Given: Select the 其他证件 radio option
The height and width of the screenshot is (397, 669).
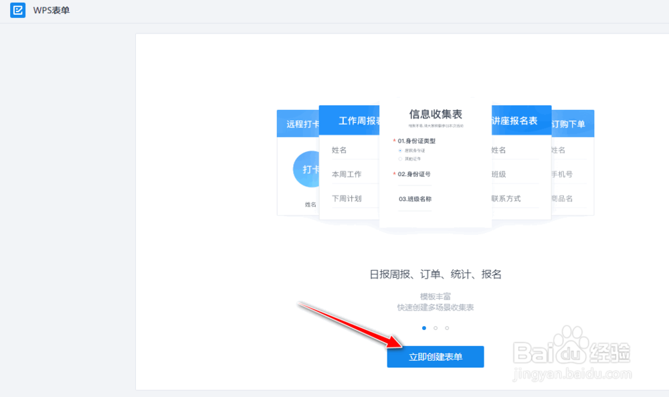Looking at the screenshot, I should (400, 159).
